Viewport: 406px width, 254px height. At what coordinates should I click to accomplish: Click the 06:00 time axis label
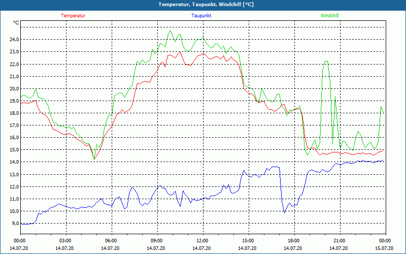[111, 241]
